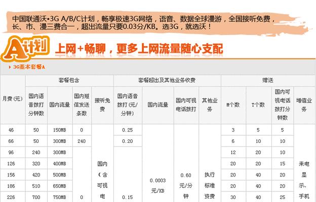This screenshot has width=316, height=202.
Task: Click the orange A计划 logo
Action: click(25, 48)
